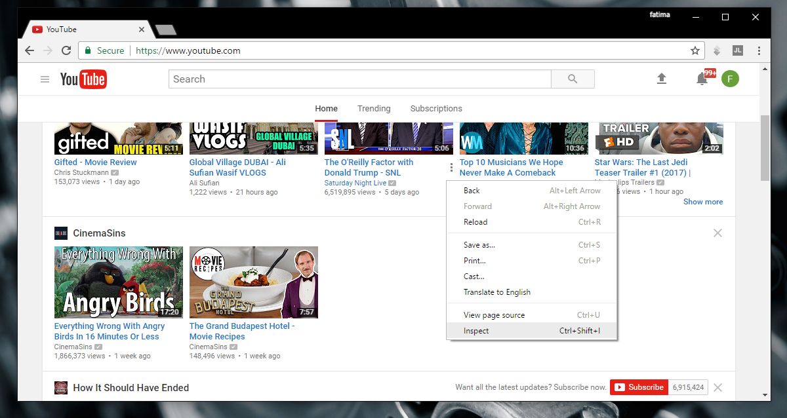Screen dimensions: 787x418
Task: Click the JL extension icon
Action: coord(738,50)
